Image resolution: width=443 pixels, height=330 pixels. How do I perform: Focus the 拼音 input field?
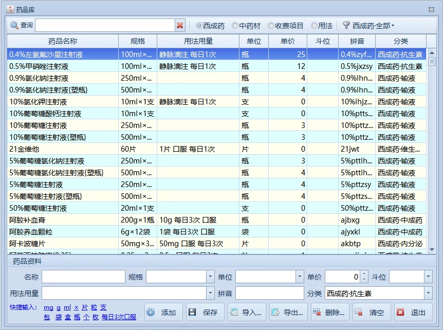click(269, 294)
